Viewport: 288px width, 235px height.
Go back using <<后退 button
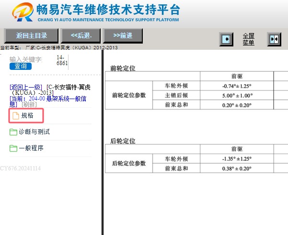81,35
